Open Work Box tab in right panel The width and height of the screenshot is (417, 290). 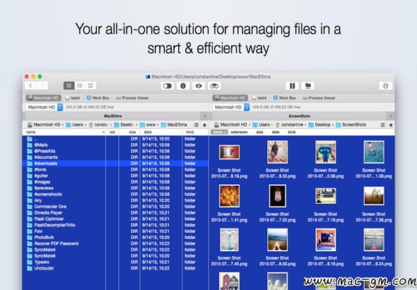point(285,98)
